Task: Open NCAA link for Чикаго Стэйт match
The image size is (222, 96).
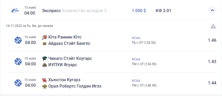Action: coord(136,59)
